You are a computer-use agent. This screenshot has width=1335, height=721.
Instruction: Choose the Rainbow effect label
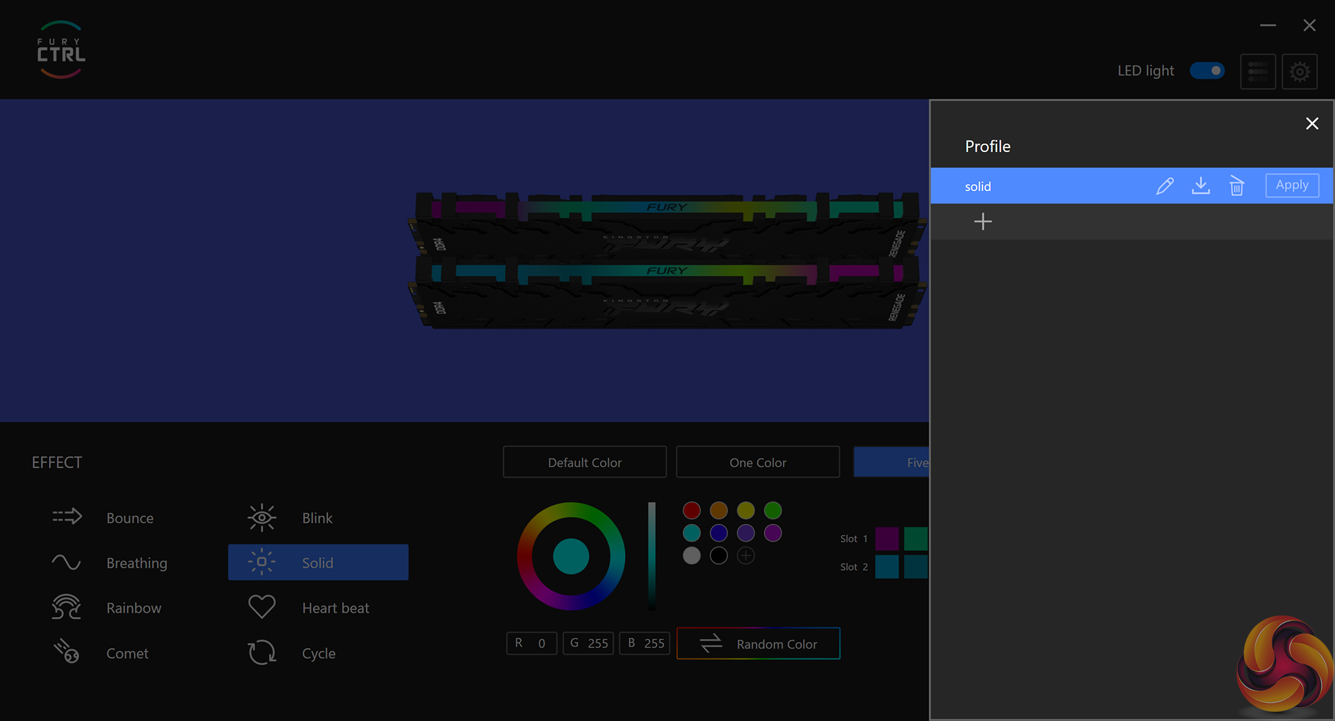(134, 608)
